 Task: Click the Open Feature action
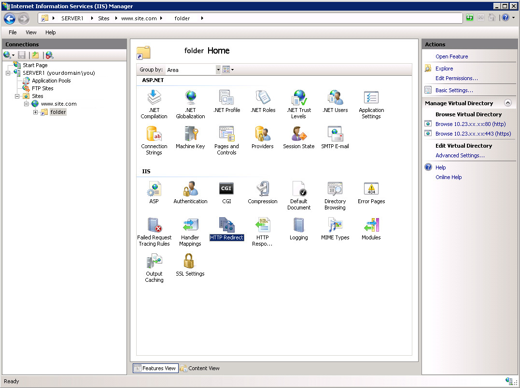click(x=452, y=56)
